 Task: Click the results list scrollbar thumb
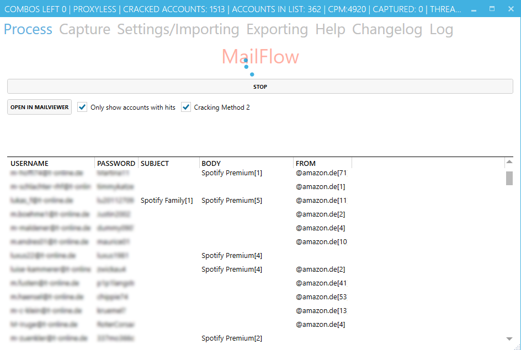tap(509, 178)
